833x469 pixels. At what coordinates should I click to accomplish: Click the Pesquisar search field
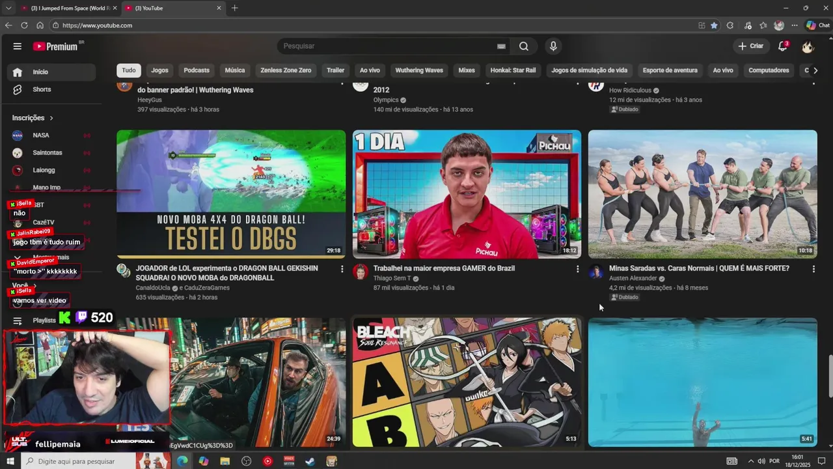tap(387, 46)
